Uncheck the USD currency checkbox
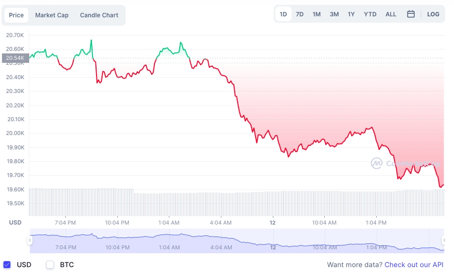This screenshot has height=279, width=454. [x=7, y=265]
